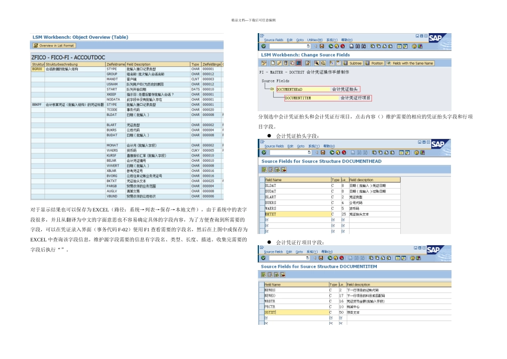Click red Cancel icon in Change Source Fields window
The width and height of the screenshot is (507, 359).
tap(343, 46)
